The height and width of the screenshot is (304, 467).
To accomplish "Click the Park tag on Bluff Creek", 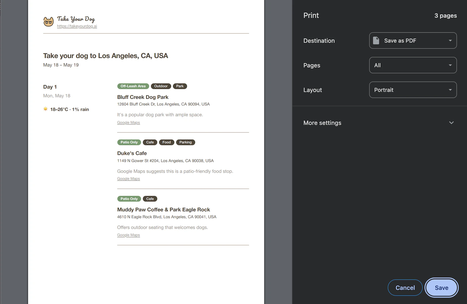I will (180, 86).
